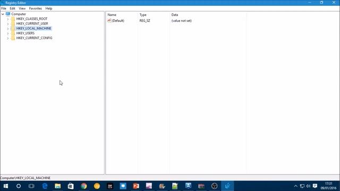Expand HKEY_LOCAL_MACHINE key
The height and width of the screenshot is (191, 340).
click(x=8, y=29)
